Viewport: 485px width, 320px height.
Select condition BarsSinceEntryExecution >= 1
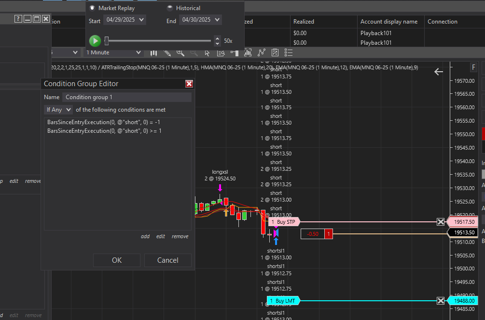pos(104,131)
